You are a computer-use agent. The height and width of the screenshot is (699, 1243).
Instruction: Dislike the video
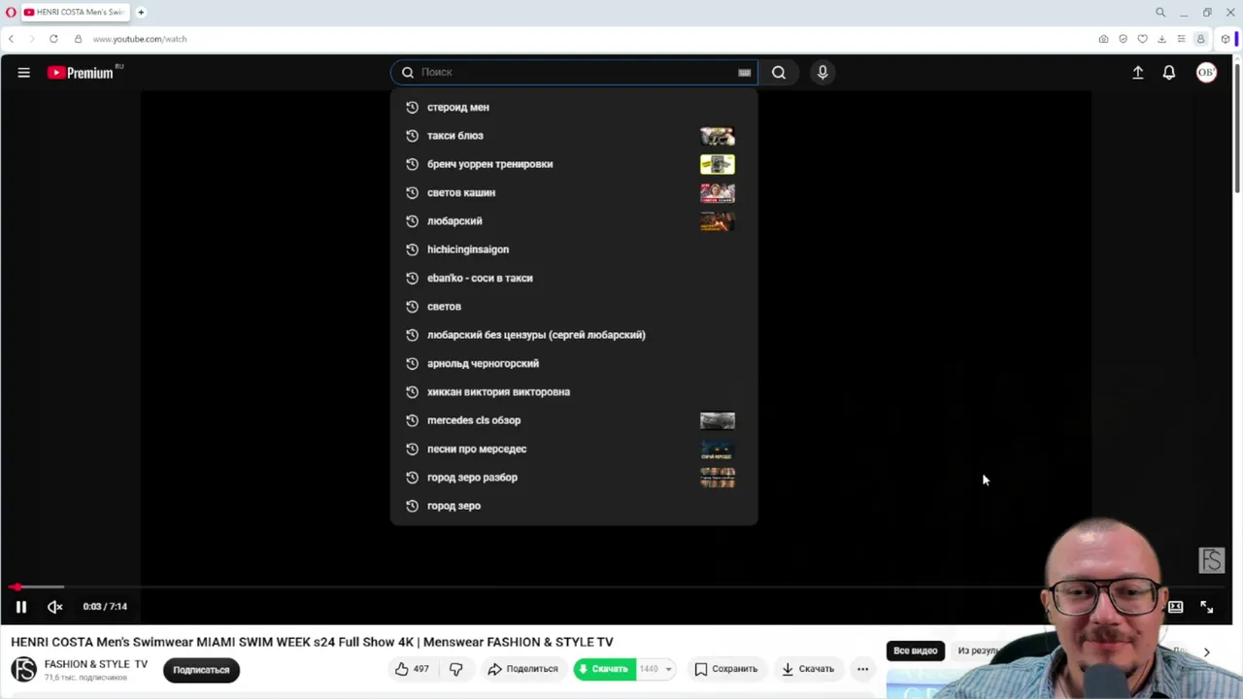pyautogui.click(x=455, y=669)
